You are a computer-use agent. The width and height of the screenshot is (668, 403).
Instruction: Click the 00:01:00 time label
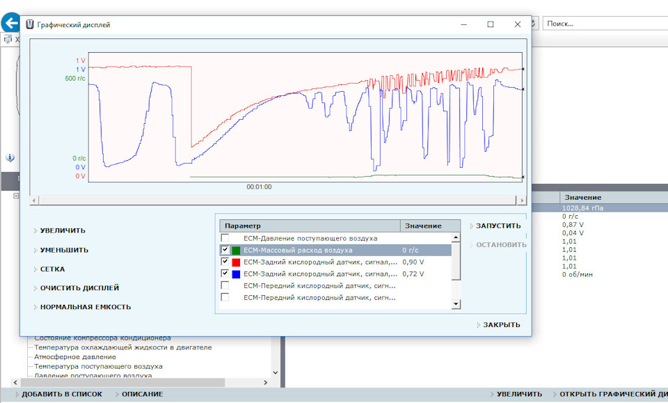point(259,187)
